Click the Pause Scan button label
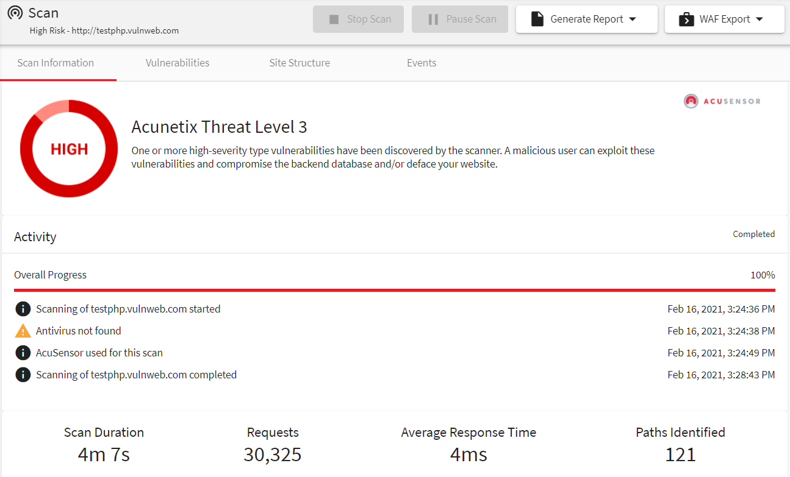Screen dimensions: 790x477 click(472, 19)
